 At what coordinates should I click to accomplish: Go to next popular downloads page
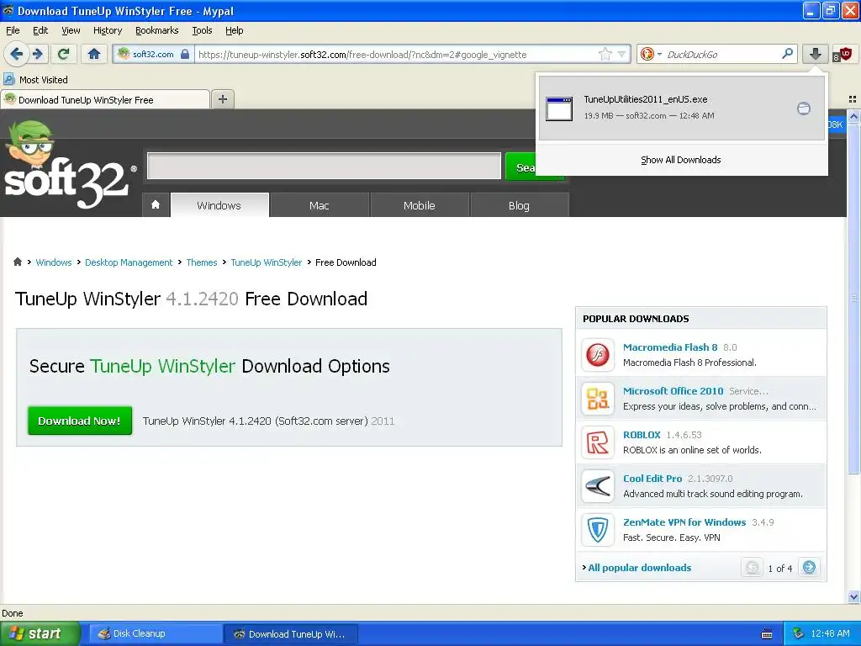pos(809,567)
